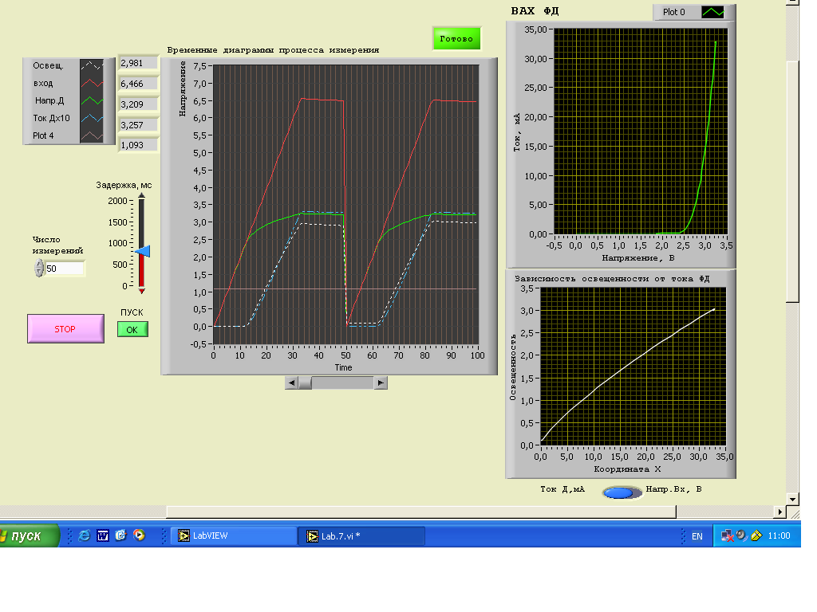Click the ВАХ ФД graph title

coord(535,11)
